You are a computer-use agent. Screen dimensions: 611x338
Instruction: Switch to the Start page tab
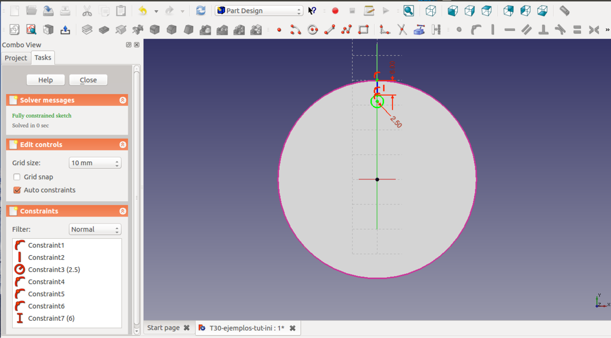point(163,328)
